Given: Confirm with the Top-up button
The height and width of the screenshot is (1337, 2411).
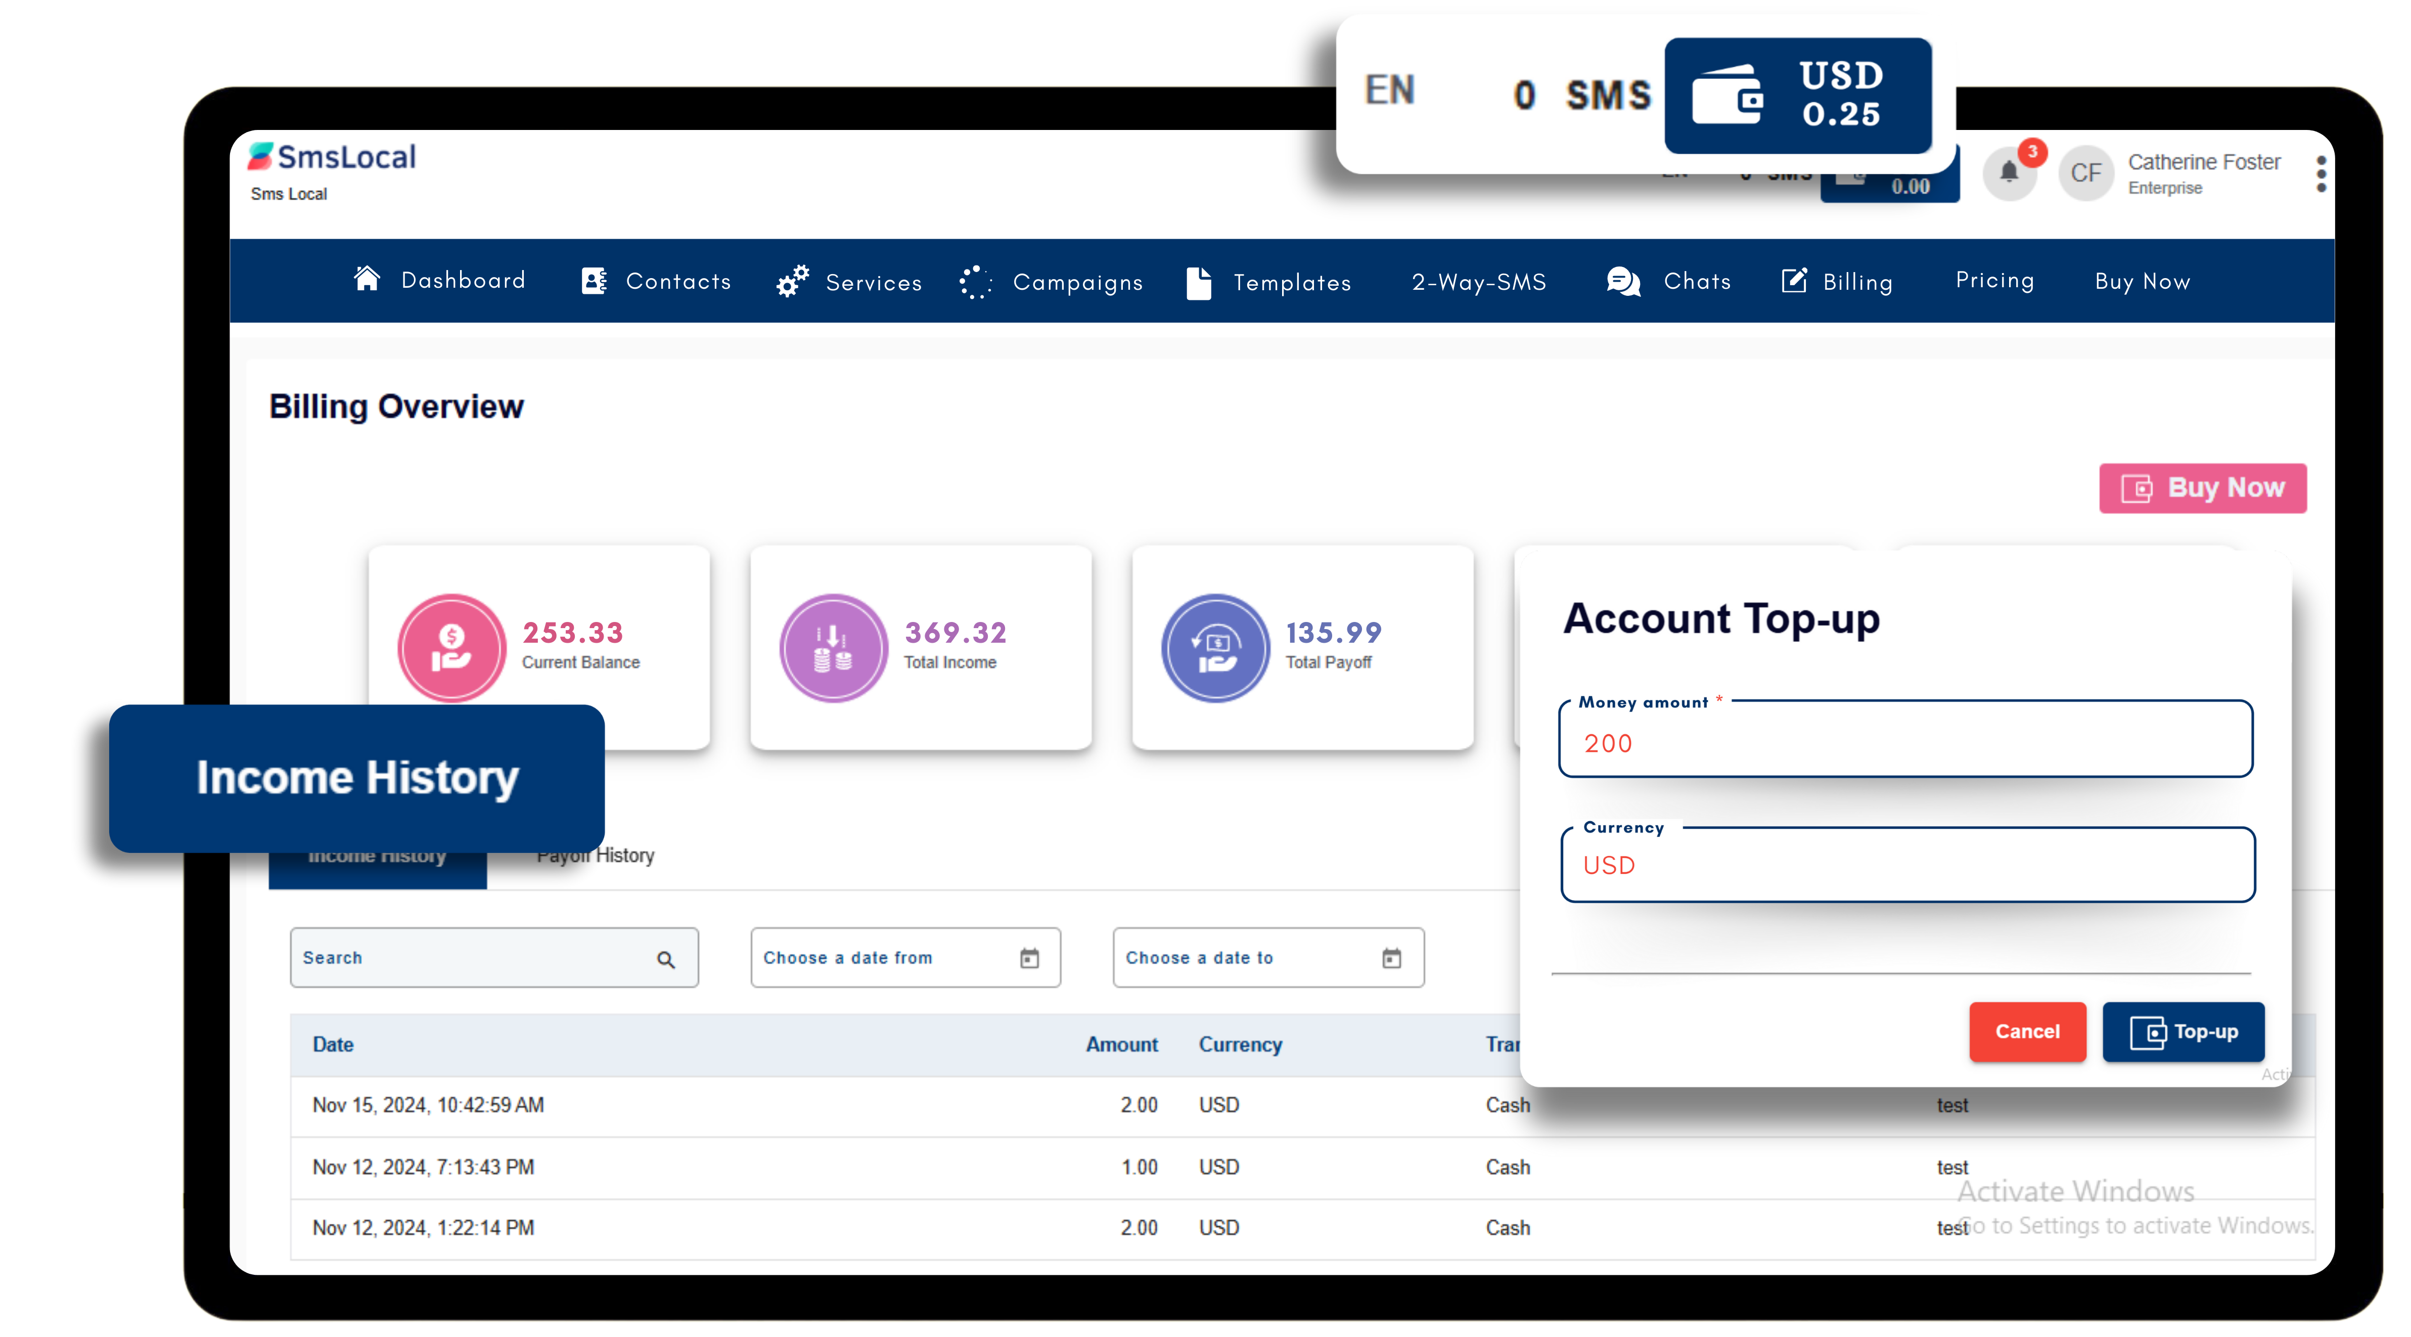Looking at the screenshot, I should [2183, 1032].
